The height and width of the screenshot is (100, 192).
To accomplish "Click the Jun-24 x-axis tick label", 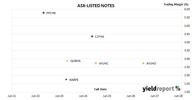I will 83,96.
